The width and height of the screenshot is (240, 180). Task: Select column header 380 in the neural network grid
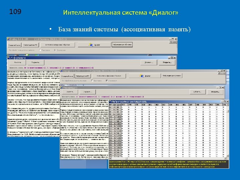click(145, 105)
